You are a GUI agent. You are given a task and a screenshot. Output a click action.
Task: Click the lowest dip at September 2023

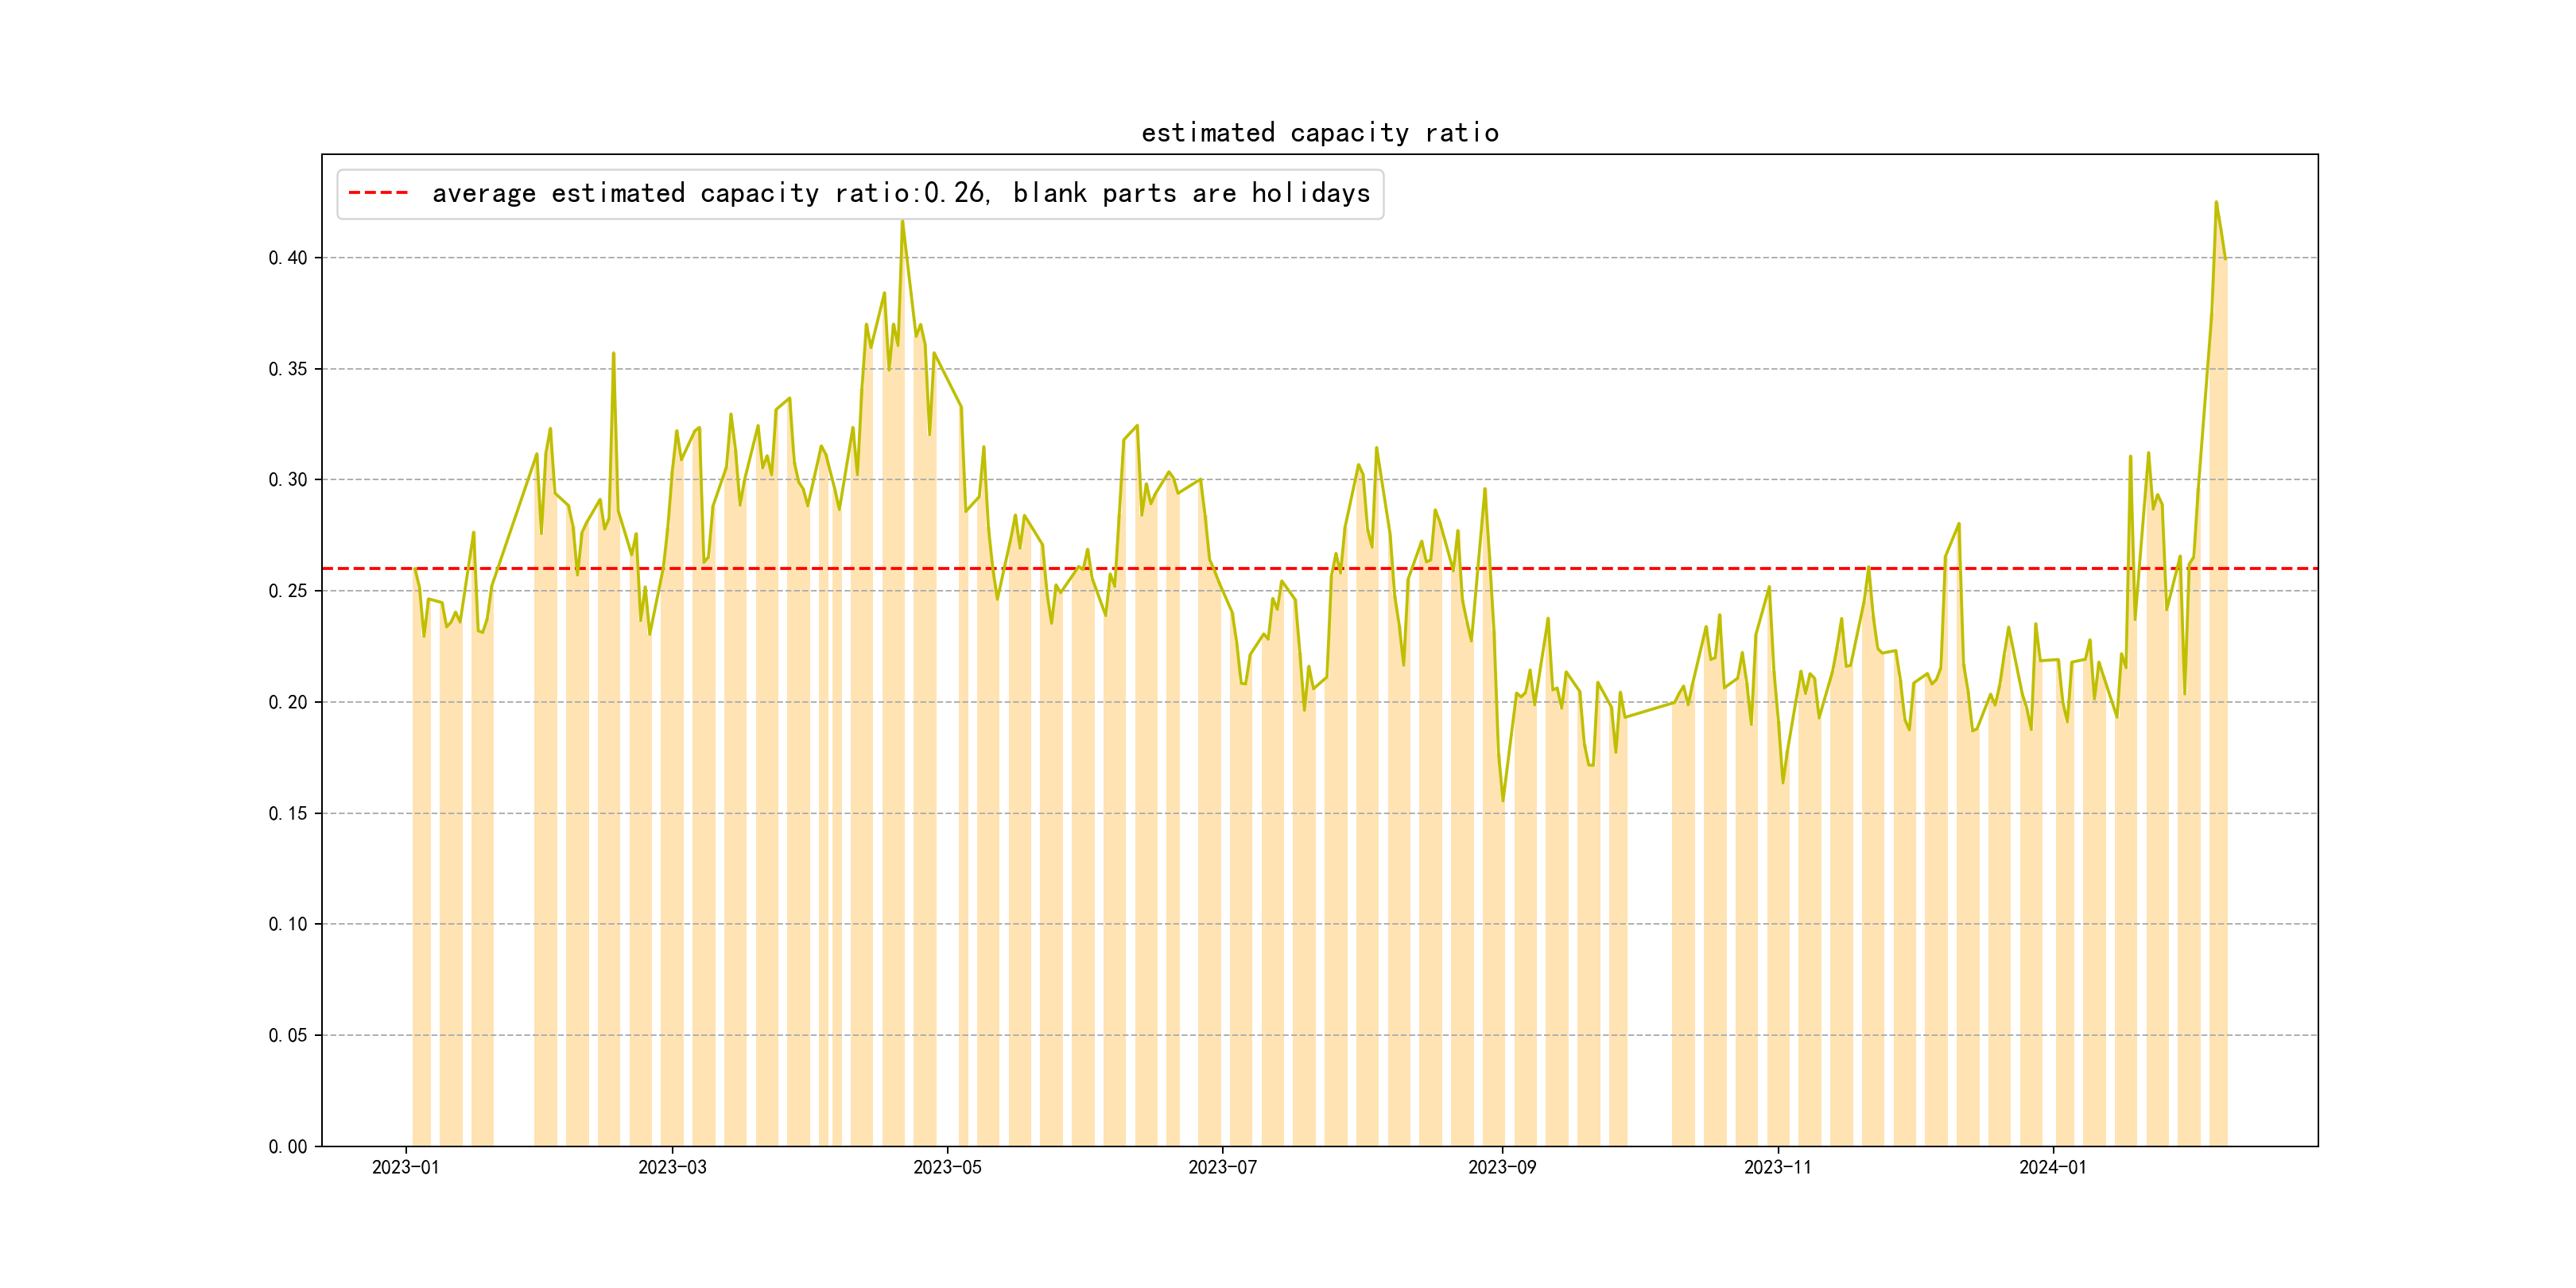(1502, 800)
